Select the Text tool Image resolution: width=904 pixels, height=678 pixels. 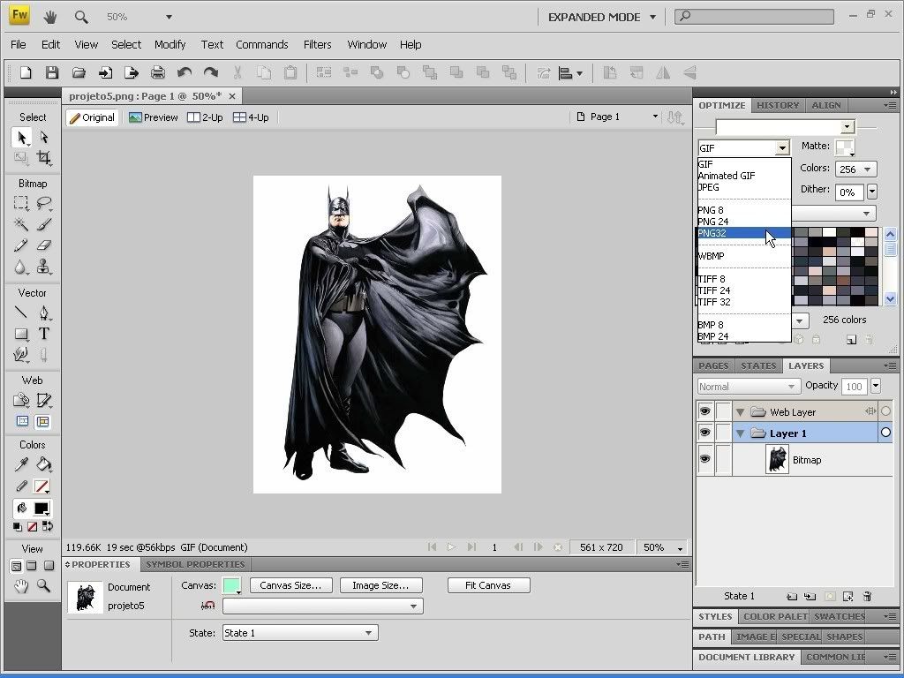point(44,334)
